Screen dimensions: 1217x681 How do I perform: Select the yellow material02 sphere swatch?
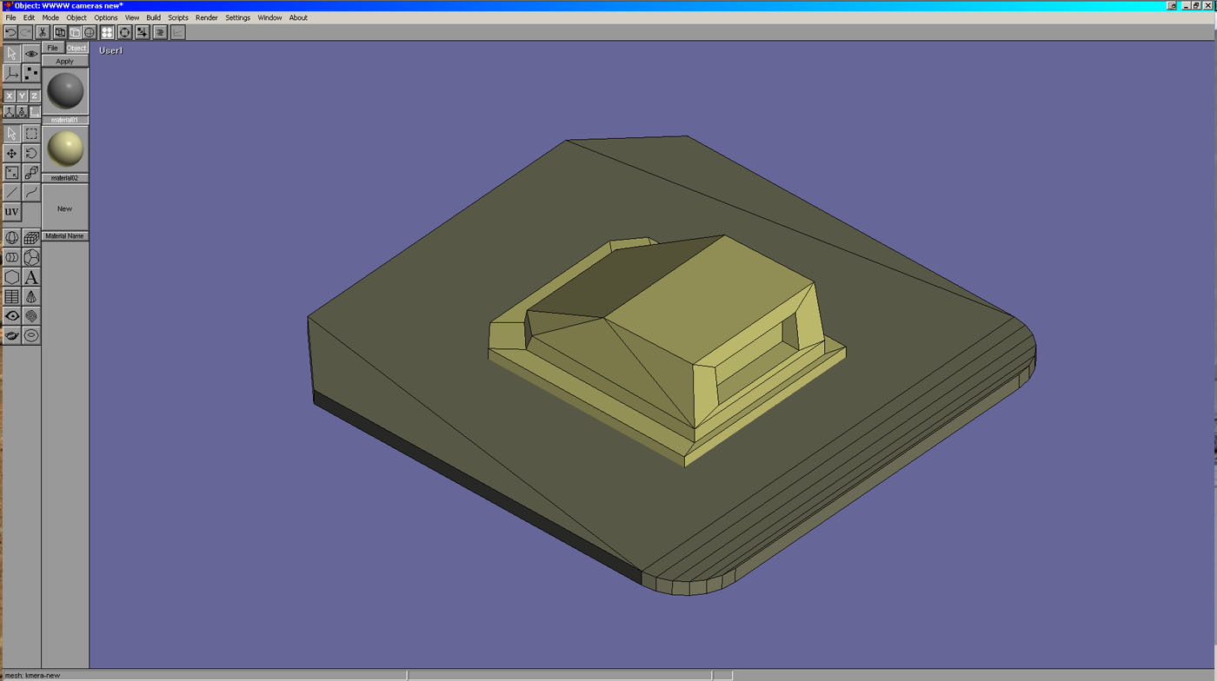coord(65,149)
